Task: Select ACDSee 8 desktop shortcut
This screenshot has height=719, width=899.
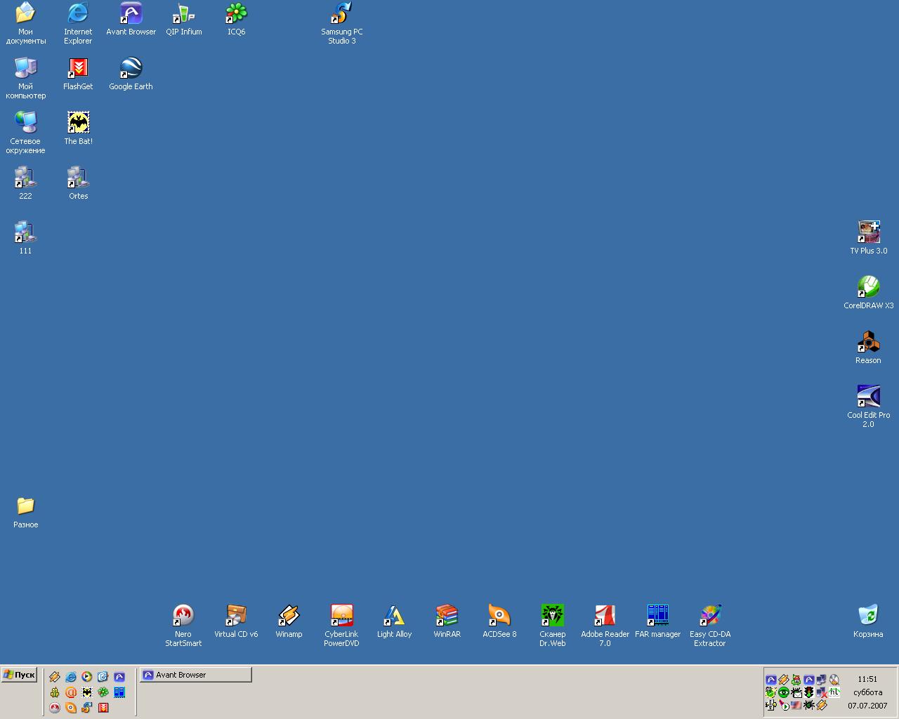Action: 499,621
